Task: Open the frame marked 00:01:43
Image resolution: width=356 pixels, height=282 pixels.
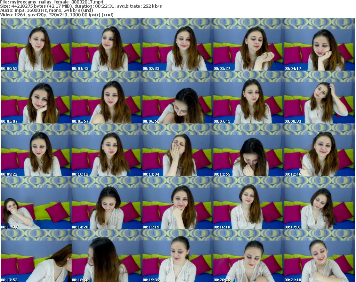Action: tap(107, 44)
